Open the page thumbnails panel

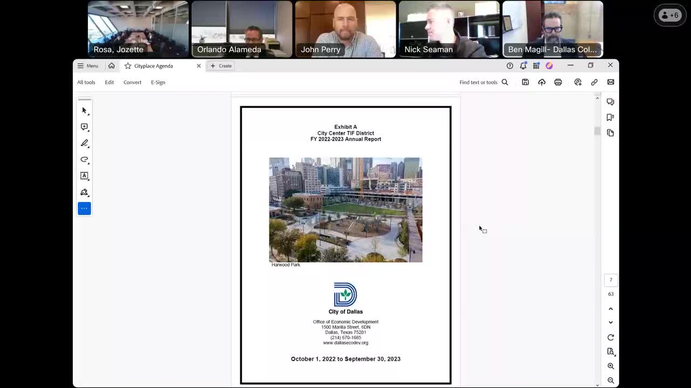611,133
